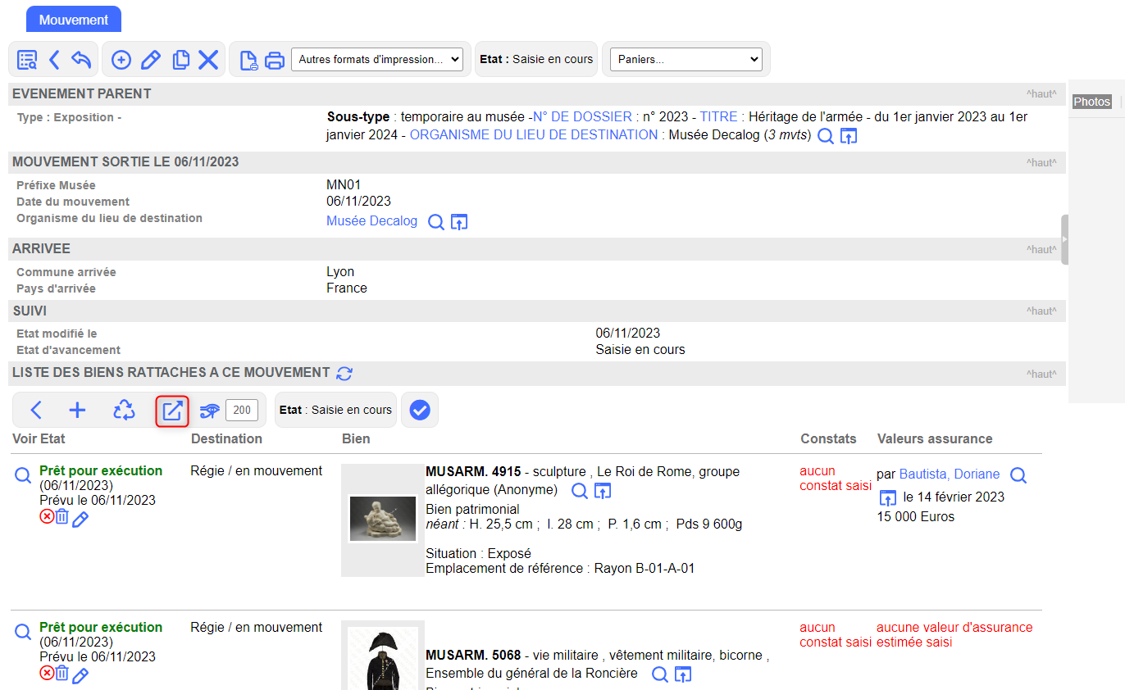Click the blue checkmark validation button
Viewport: 1125px width, 690px height.
point(420,411)
